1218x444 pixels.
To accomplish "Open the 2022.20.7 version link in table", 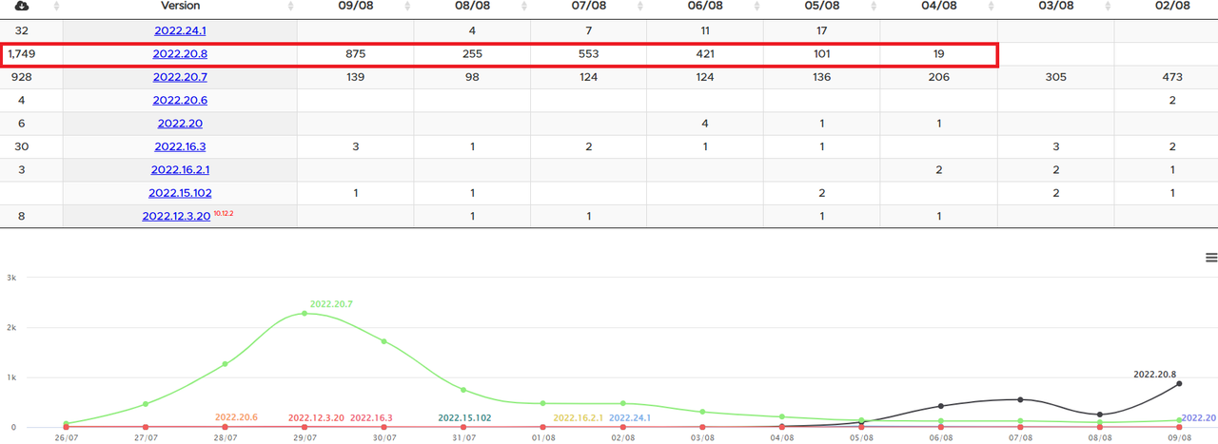I will coord(180,77).
